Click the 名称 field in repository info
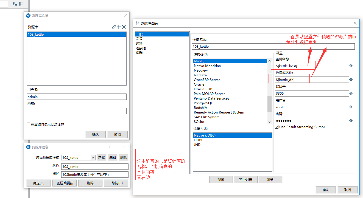Screen dimensions: 363x198 (95, 166)
